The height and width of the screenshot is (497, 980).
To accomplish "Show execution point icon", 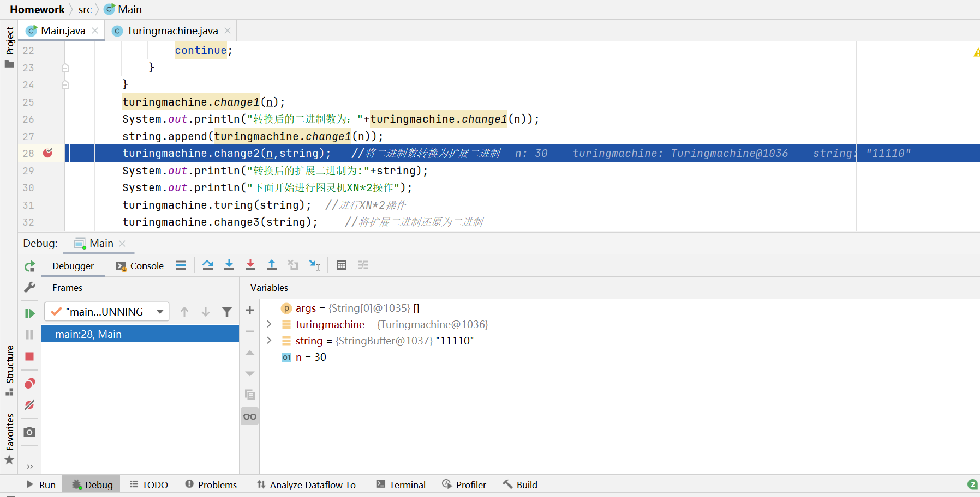I will [x=181, y=265].
